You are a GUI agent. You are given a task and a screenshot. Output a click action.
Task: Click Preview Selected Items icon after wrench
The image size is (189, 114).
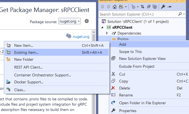coord(169,7)
